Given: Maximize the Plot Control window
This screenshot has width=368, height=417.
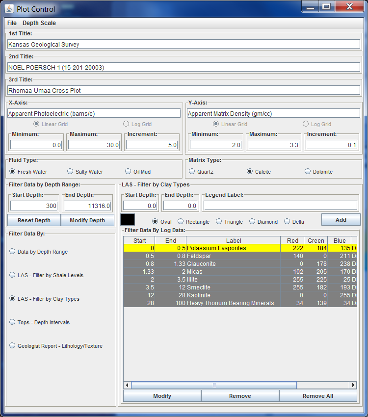Looking at the screenshot, I should coord(326,6).
